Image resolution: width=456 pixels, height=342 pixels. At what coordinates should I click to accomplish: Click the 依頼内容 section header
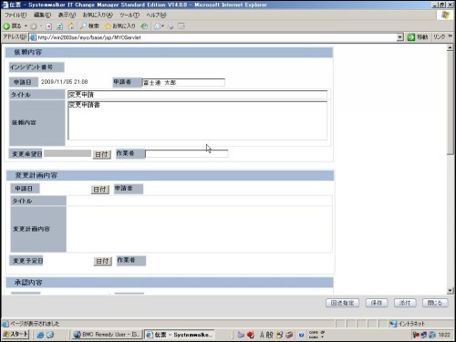pyautogui.click(x=169, y=52)
